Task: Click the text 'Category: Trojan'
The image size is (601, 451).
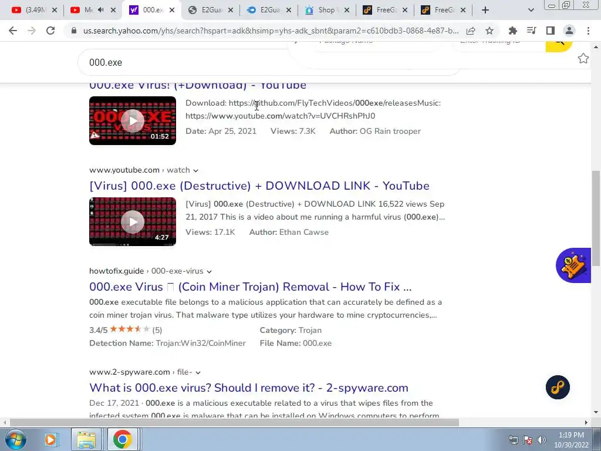Action: (291, 330)
